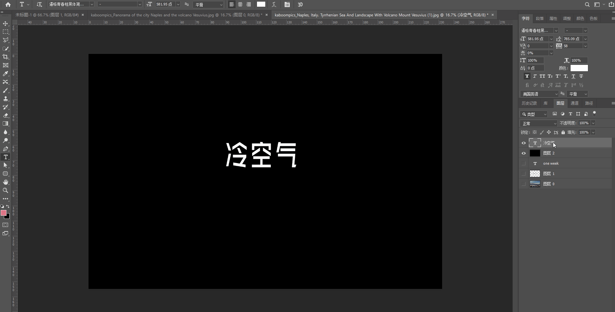Toggle the character and paragraph panels
This screenshot has width=615, height=312.
point(287,4)
